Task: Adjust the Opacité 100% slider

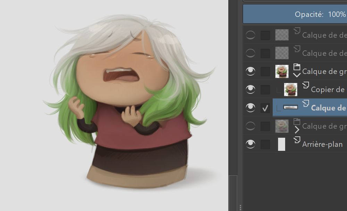Action: [295, 14]
